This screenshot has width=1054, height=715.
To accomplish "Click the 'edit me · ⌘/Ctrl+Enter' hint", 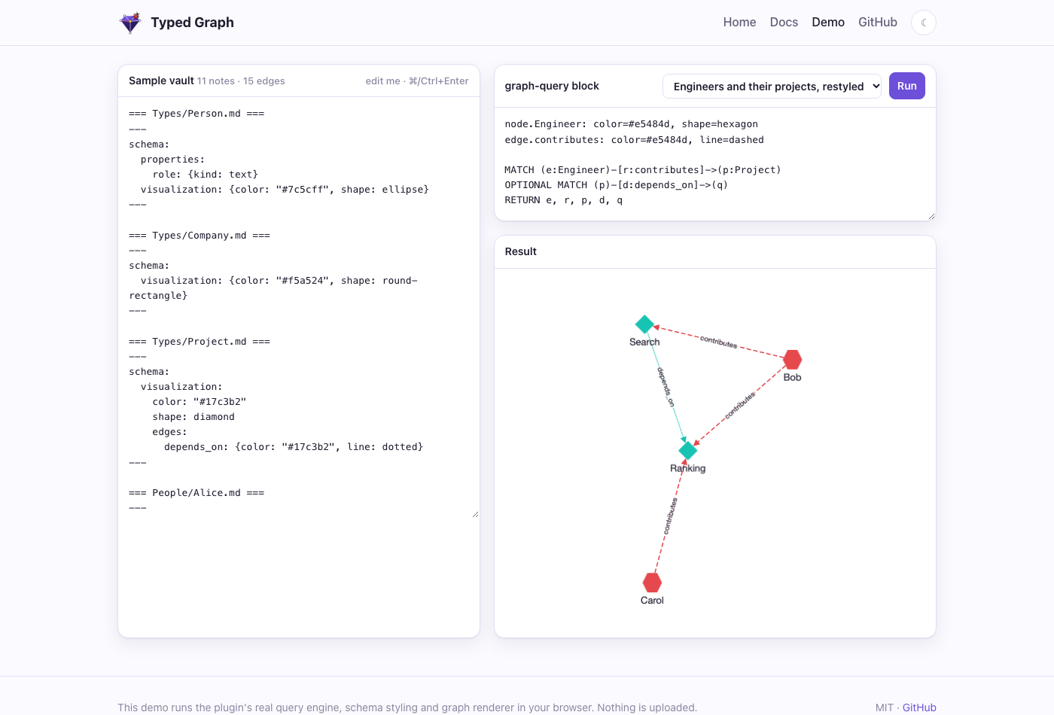I will click(417, 81).
